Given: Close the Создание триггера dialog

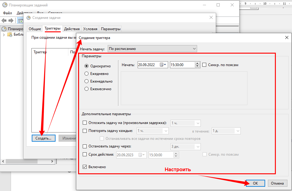Looking at the screenshot, I should coord(287,37).
